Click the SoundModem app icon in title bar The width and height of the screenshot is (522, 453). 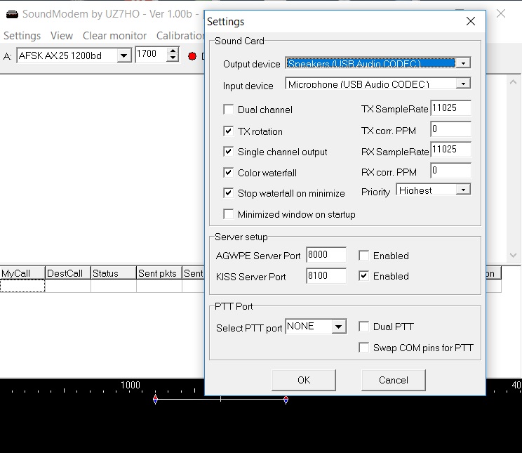[11, 14]
